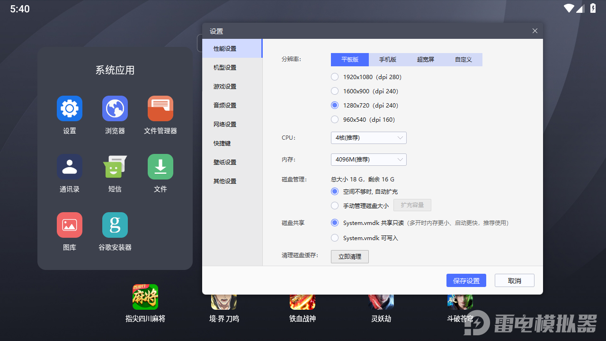Expand the CPU 4核(推荐) dropdown

368,138
